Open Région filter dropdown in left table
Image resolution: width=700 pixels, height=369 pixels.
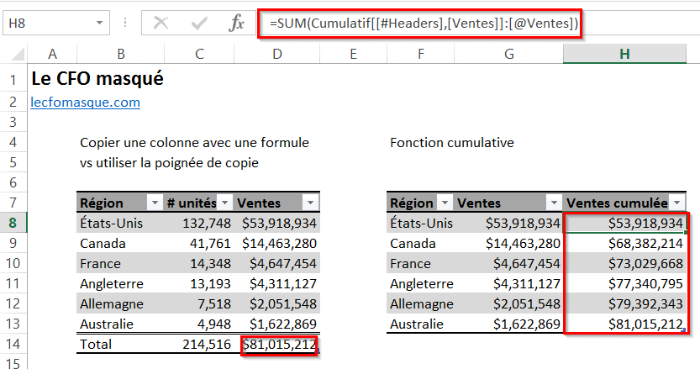tap(154, 203)
